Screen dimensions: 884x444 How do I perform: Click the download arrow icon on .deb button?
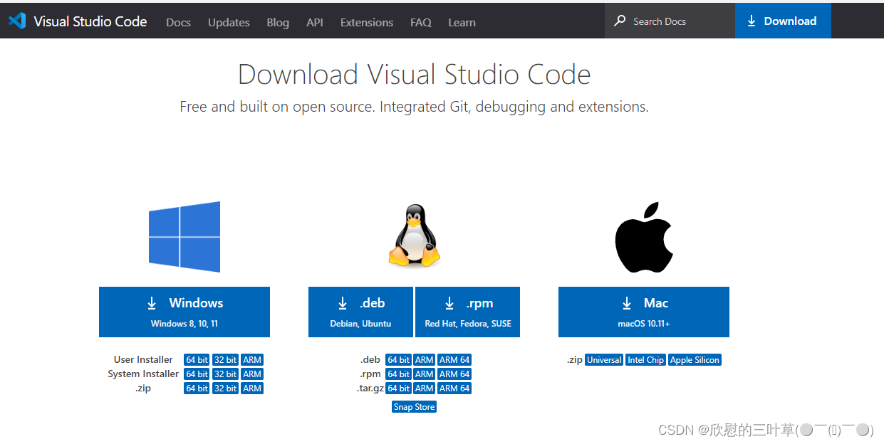point(343,304)
